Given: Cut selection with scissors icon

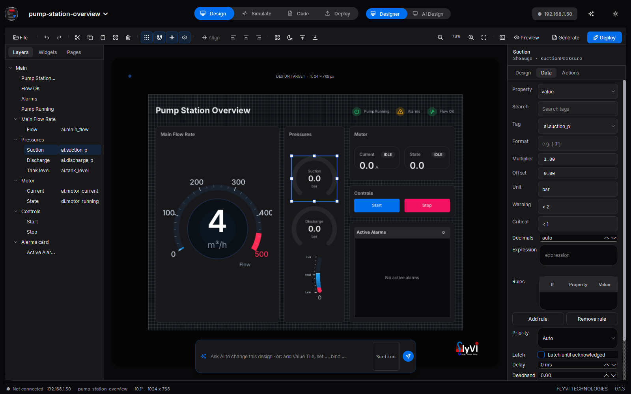Looking at the screenshot, I should (77, 37).
